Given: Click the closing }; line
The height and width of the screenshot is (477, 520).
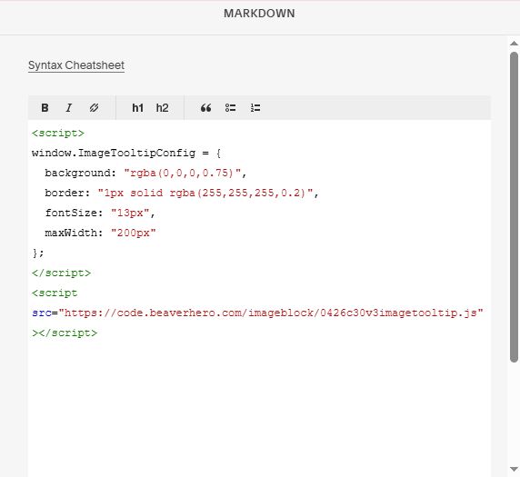Looking at the screenshot, I should click(38, 253).
